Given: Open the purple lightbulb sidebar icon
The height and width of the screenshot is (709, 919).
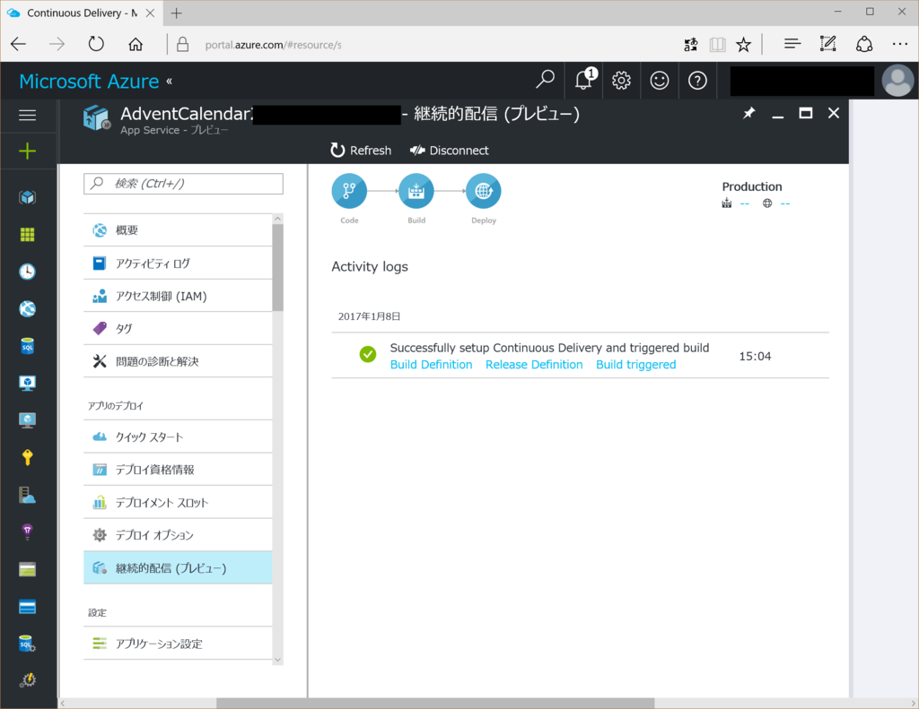Looking at the screenshot, I should (x=28, y=532).
